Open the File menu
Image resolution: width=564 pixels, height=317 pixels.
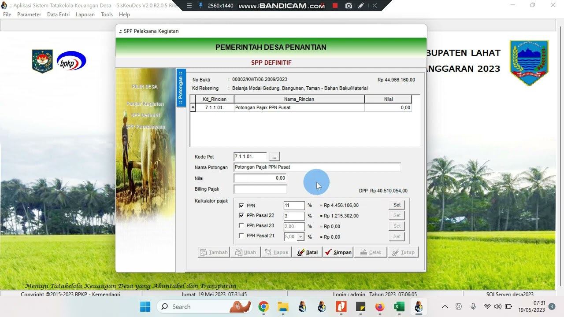pos(7,15)
